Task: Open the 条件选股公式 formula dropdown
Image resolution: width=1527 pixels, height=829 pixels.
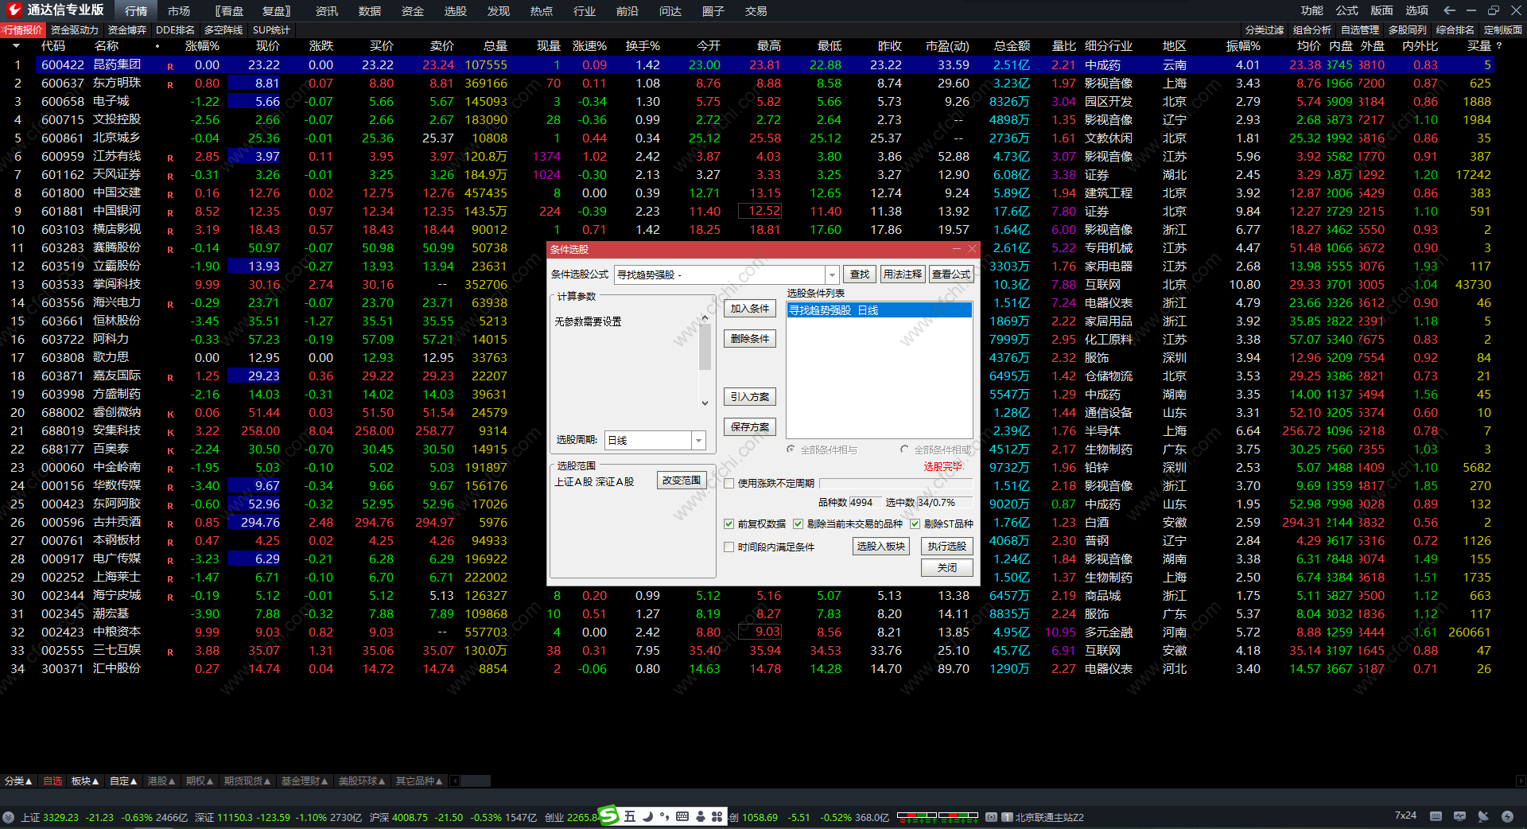Action: click(832, 274)
